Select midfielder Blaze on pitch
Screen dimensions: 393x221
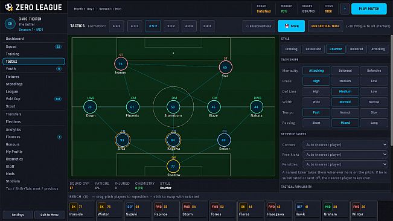[214, 107]
